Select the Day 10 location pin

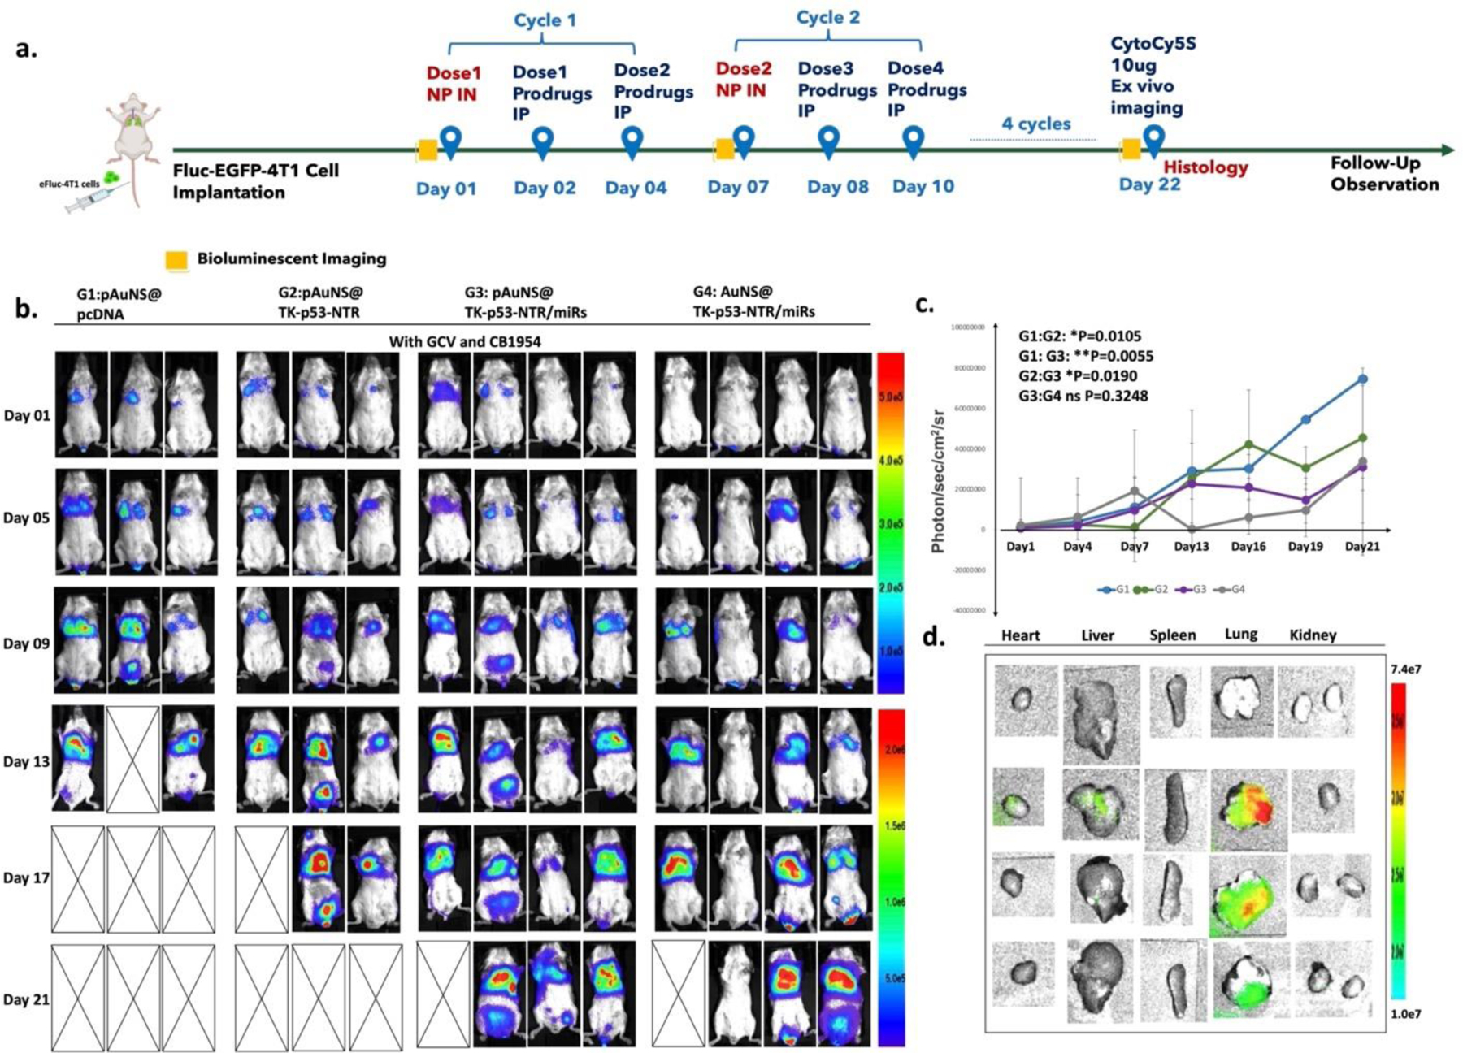[x=914, y=142]
